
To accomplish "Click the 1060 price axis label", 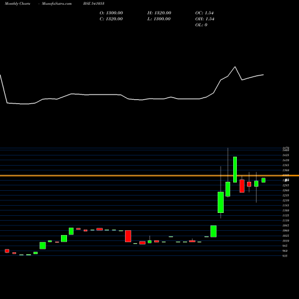I will coord(286,231).
